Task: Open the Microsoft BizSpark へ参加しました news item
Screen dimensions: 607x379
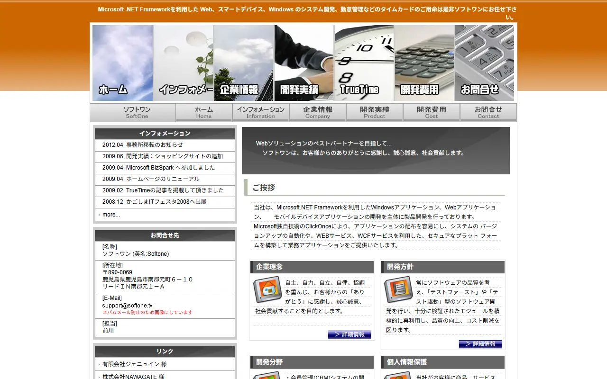Action: click(x=165, y=168)
